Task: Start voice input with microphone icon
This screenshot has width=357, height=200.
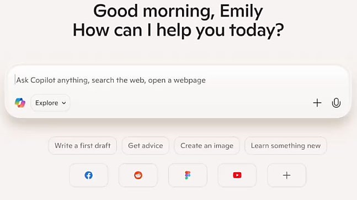Action: tap(336, 103)
